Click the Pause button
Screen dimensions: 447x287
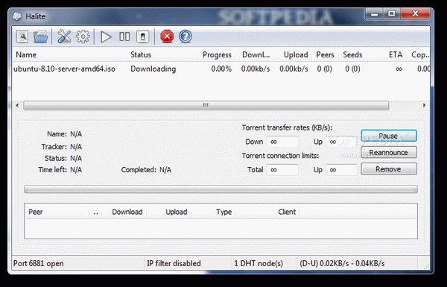tap(389, 136)
